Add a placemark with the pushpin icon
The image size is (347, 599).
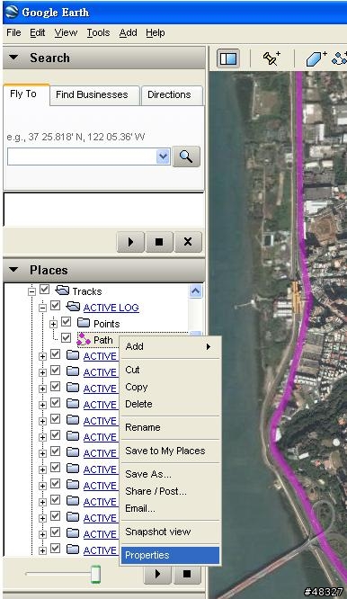coord(271,58)
